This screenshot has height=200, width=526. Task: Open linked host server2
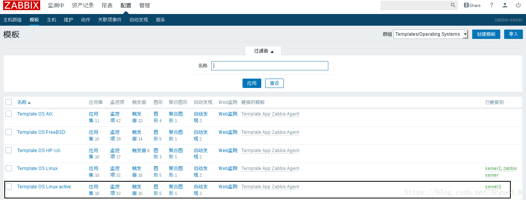[x=493, y=168]
